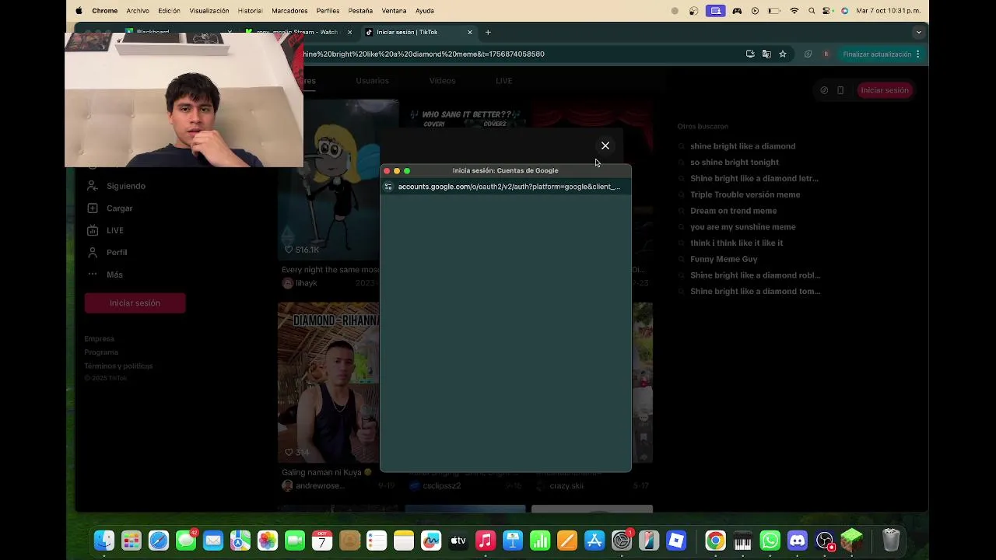Click bookmark star in Chrome address bar
Screen dimensions: 996x560
coord(783,54)
